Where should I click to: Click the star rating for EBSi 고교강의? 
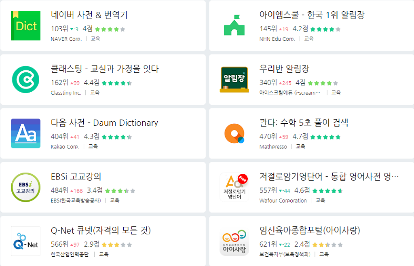click(120, 191)
